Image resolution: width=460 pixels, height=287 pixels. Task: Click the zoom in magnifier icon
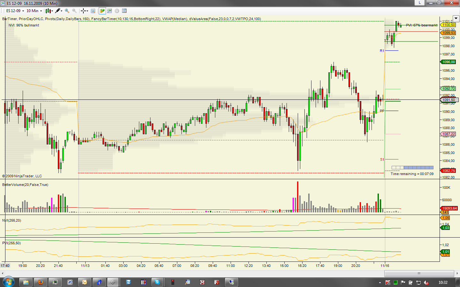pos(67,11)
